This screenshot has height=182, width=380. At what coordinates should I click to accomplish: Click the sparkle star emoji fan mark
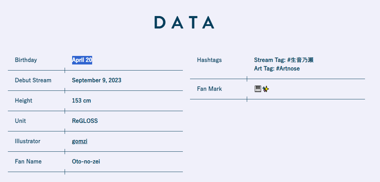[x=266, y=89]
